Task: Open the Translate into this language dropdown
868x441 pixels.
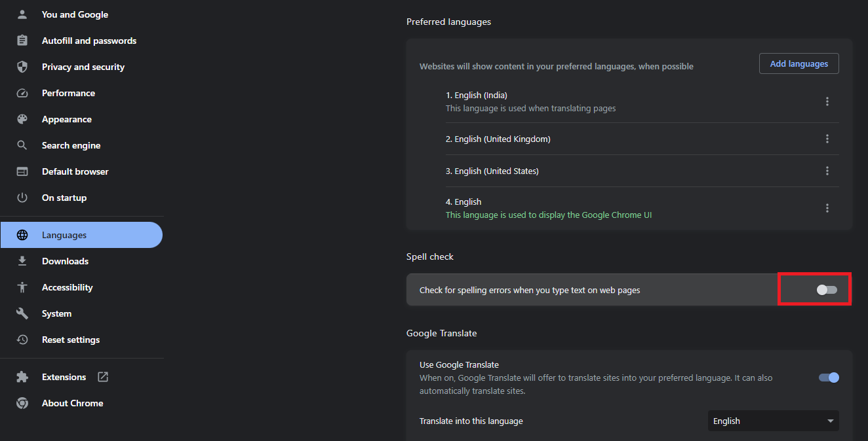Action: tap(774, 421)
